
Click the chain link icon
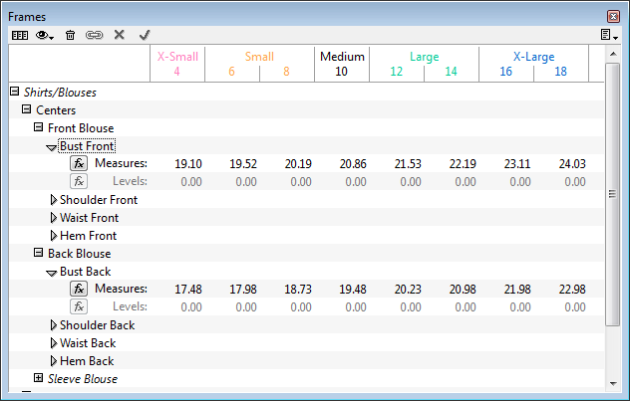(95, 35)
